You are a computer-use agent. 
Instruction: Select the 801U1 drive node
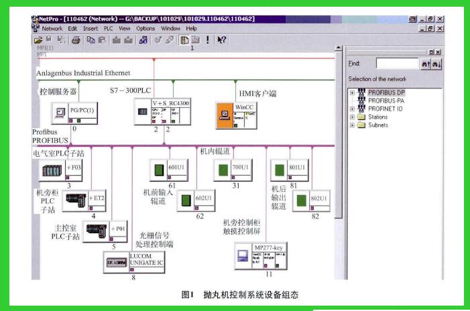coord(290,170)
